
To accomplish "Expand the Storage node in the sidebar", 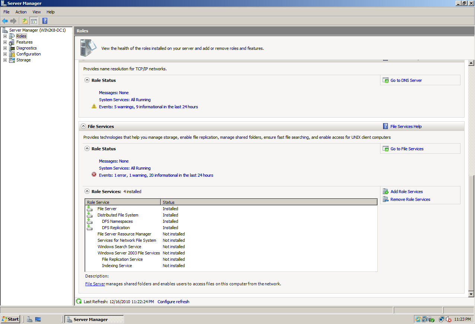I will click(5, 60).
